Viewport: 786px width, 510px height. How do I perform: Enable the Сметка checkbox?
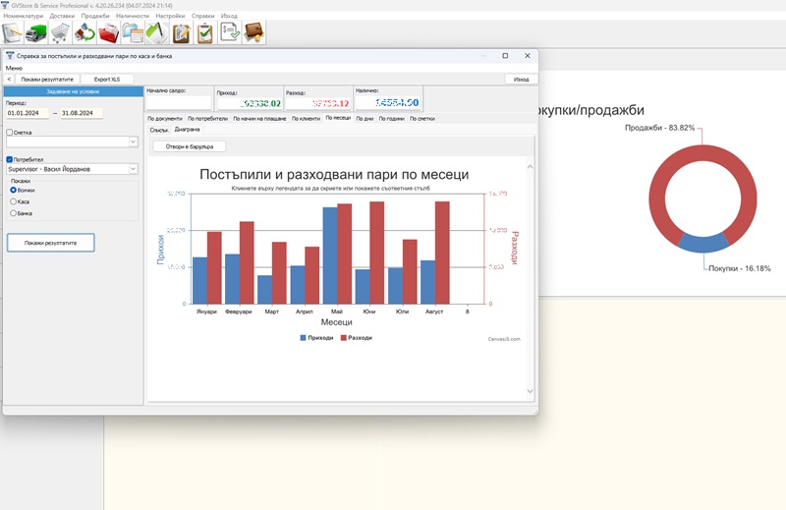click(x=10, y=133)
